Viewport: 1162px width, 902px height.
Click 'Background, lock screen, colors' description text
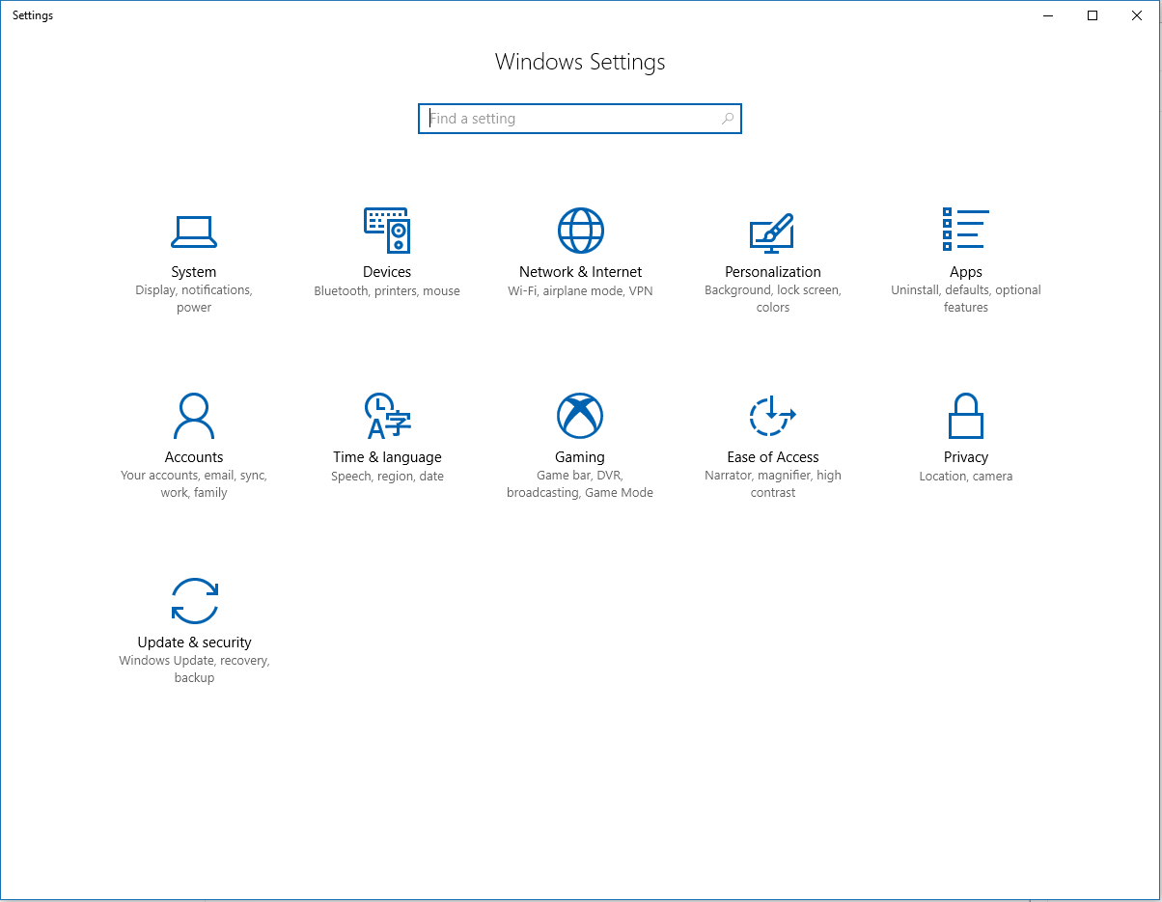tap(773, 299)
